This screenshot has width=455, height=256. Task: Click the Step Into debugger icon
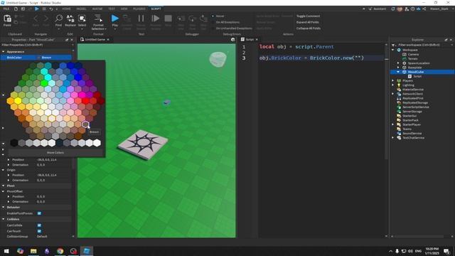pyautogui.click(x=181, y=19)
